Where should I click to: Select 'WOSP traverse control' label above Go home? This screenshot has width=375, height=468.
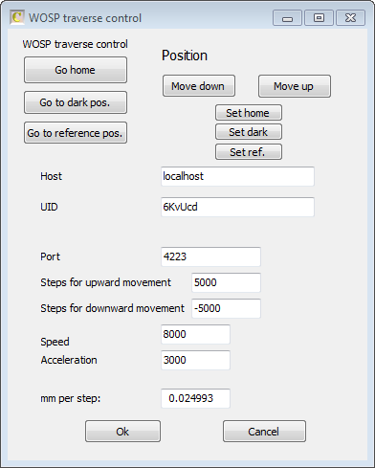click(x=76, y=44)
